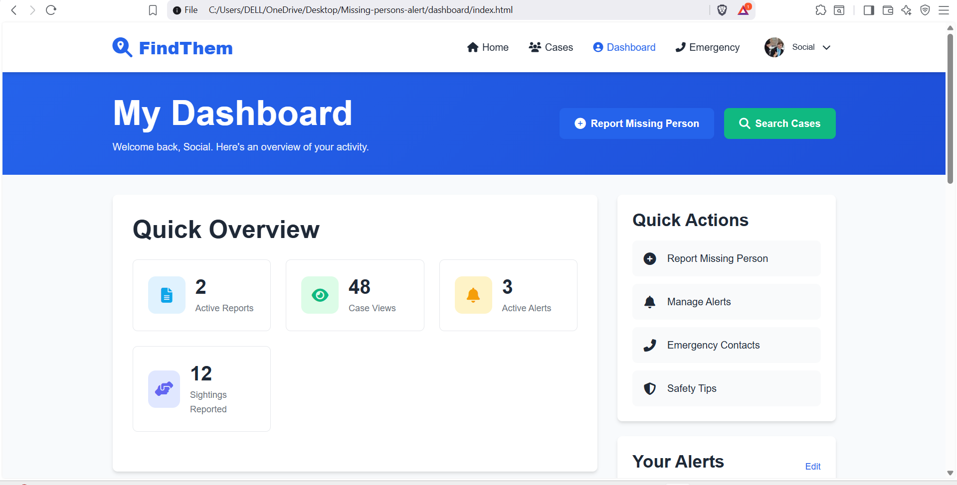Screen dimensions: 957x485
Task: Click the Social profile avatar photo
Action: pos(774,47)
